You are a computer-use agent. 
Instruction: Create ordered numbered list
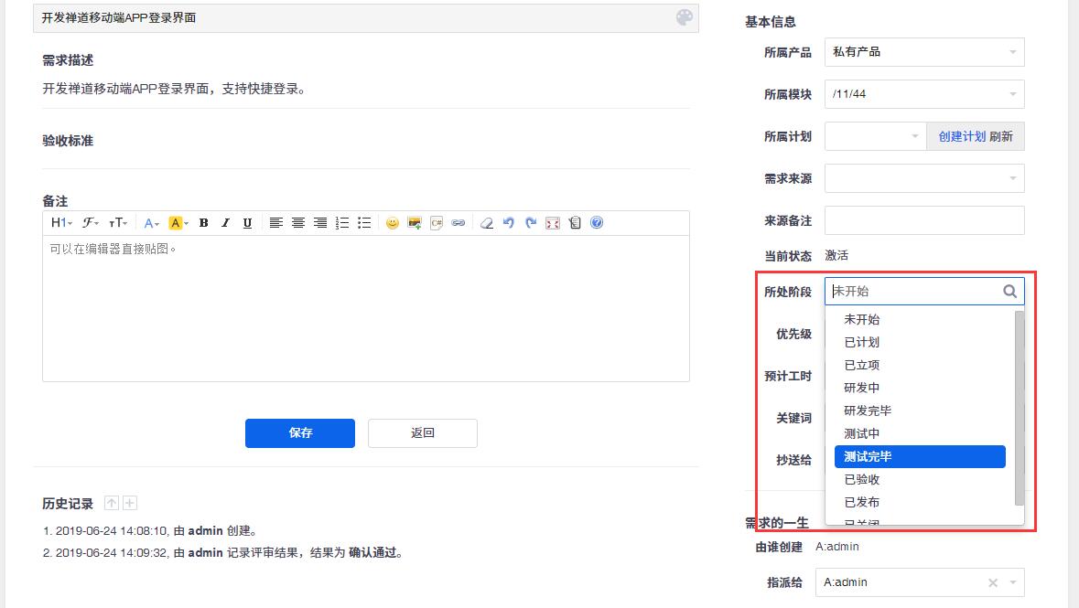coord(342,223)
